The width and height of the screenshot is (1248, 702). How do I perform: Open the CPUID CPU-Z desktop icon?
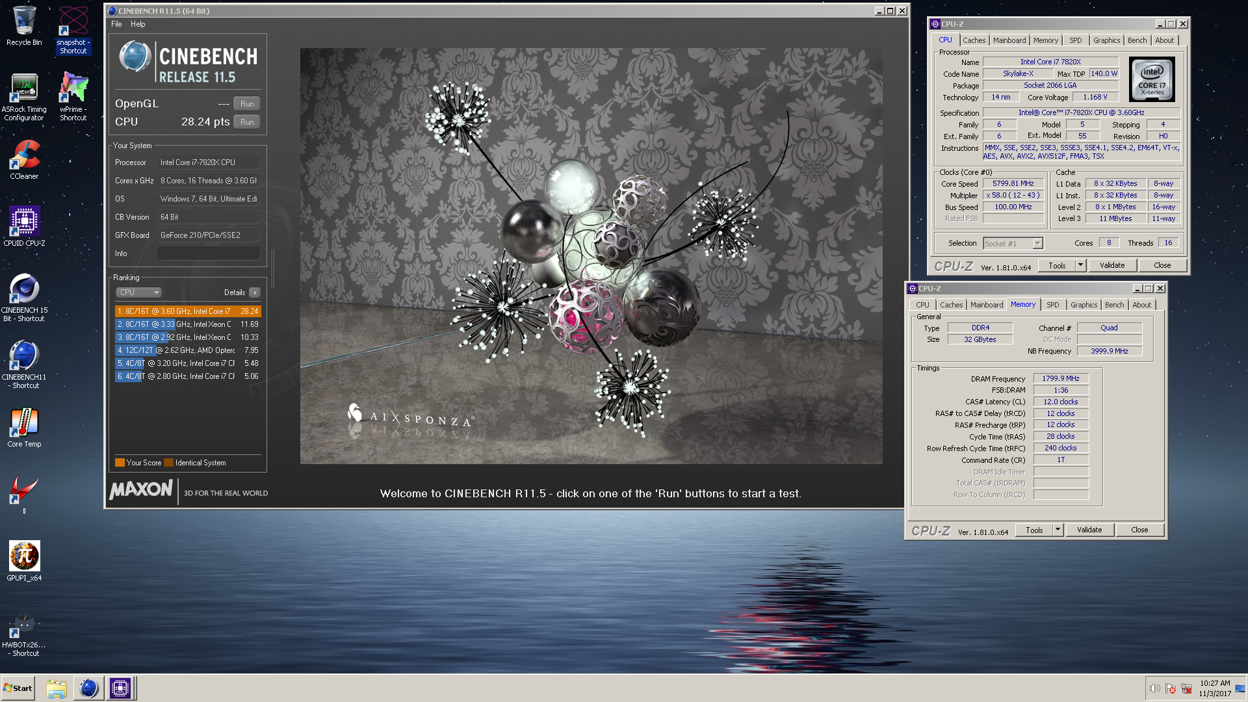[x=24, y=227]
